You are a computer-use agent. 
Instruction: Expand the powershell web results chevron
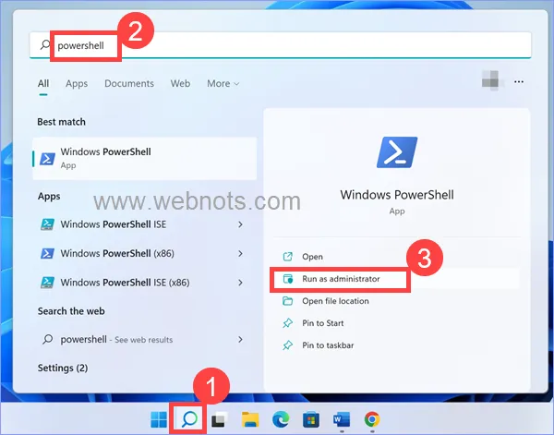241,340
